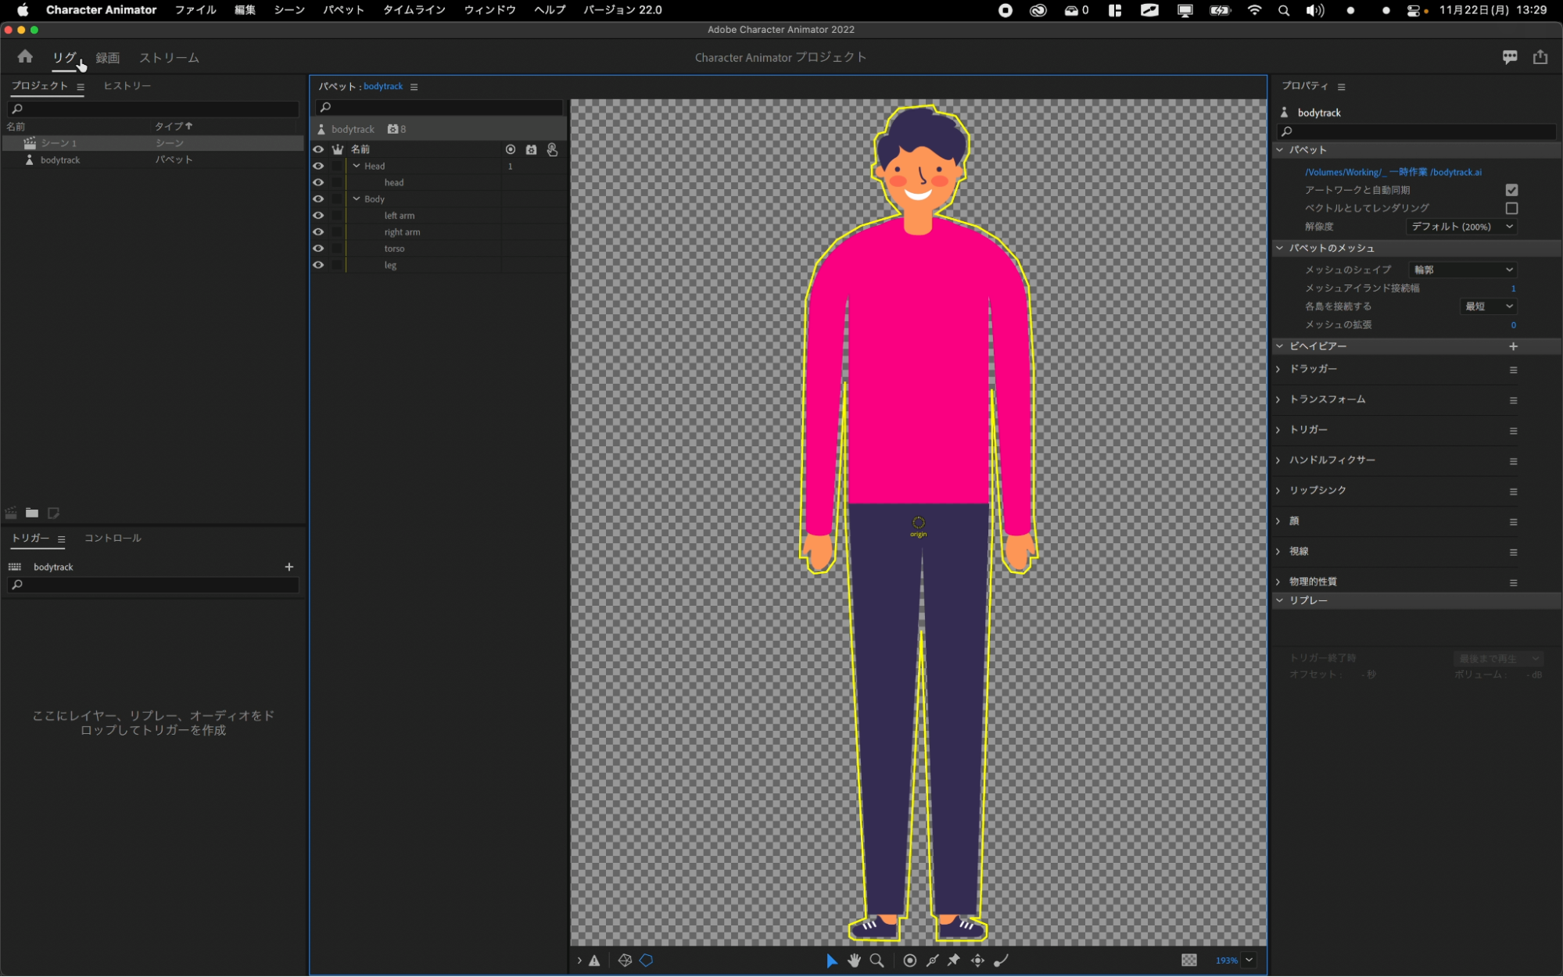The width and height of the screenshot is (1563, 977).
Task: Hide the torso layer
Action: [318, 249]
